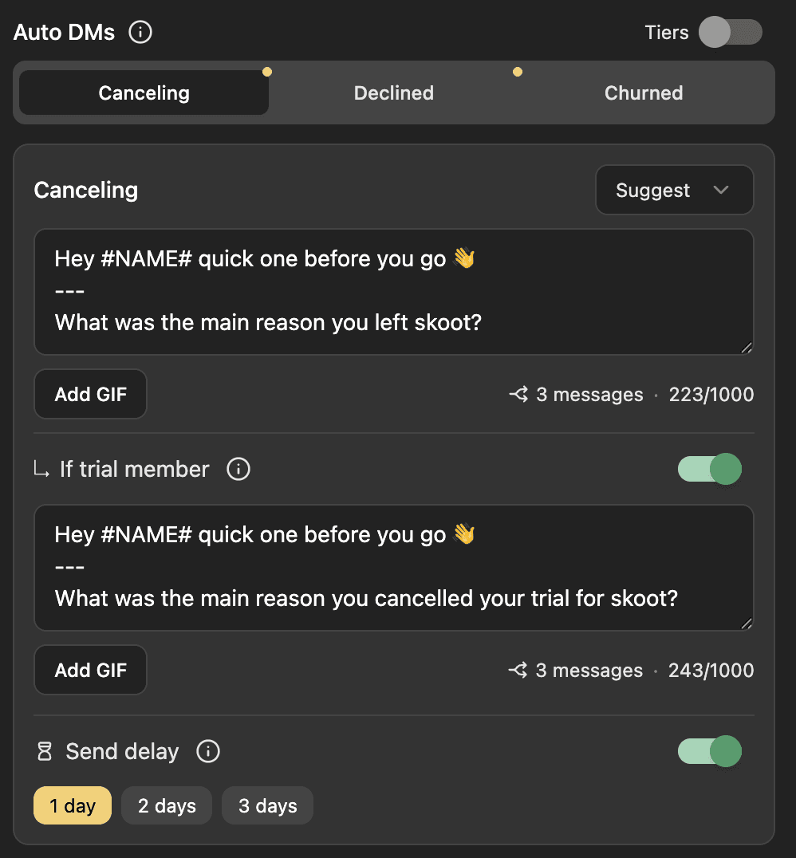Disable the If trial member toggle
The image size is (796, 858).
tap(709, 469)
